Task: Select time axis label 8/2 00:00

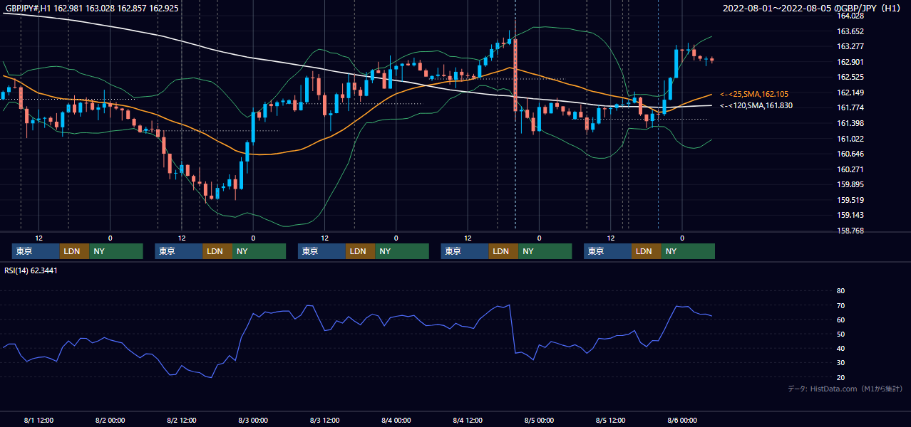Action: 110,420
